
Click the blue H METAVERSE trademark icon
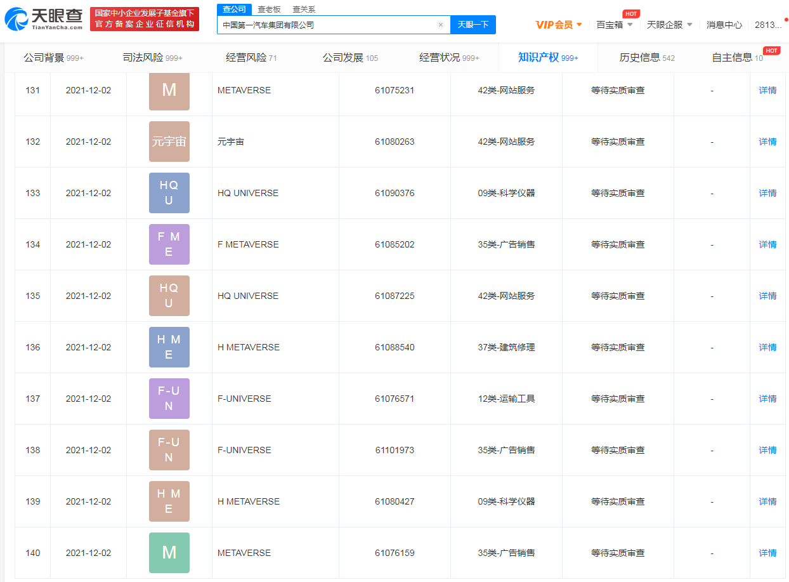(169, 347)
